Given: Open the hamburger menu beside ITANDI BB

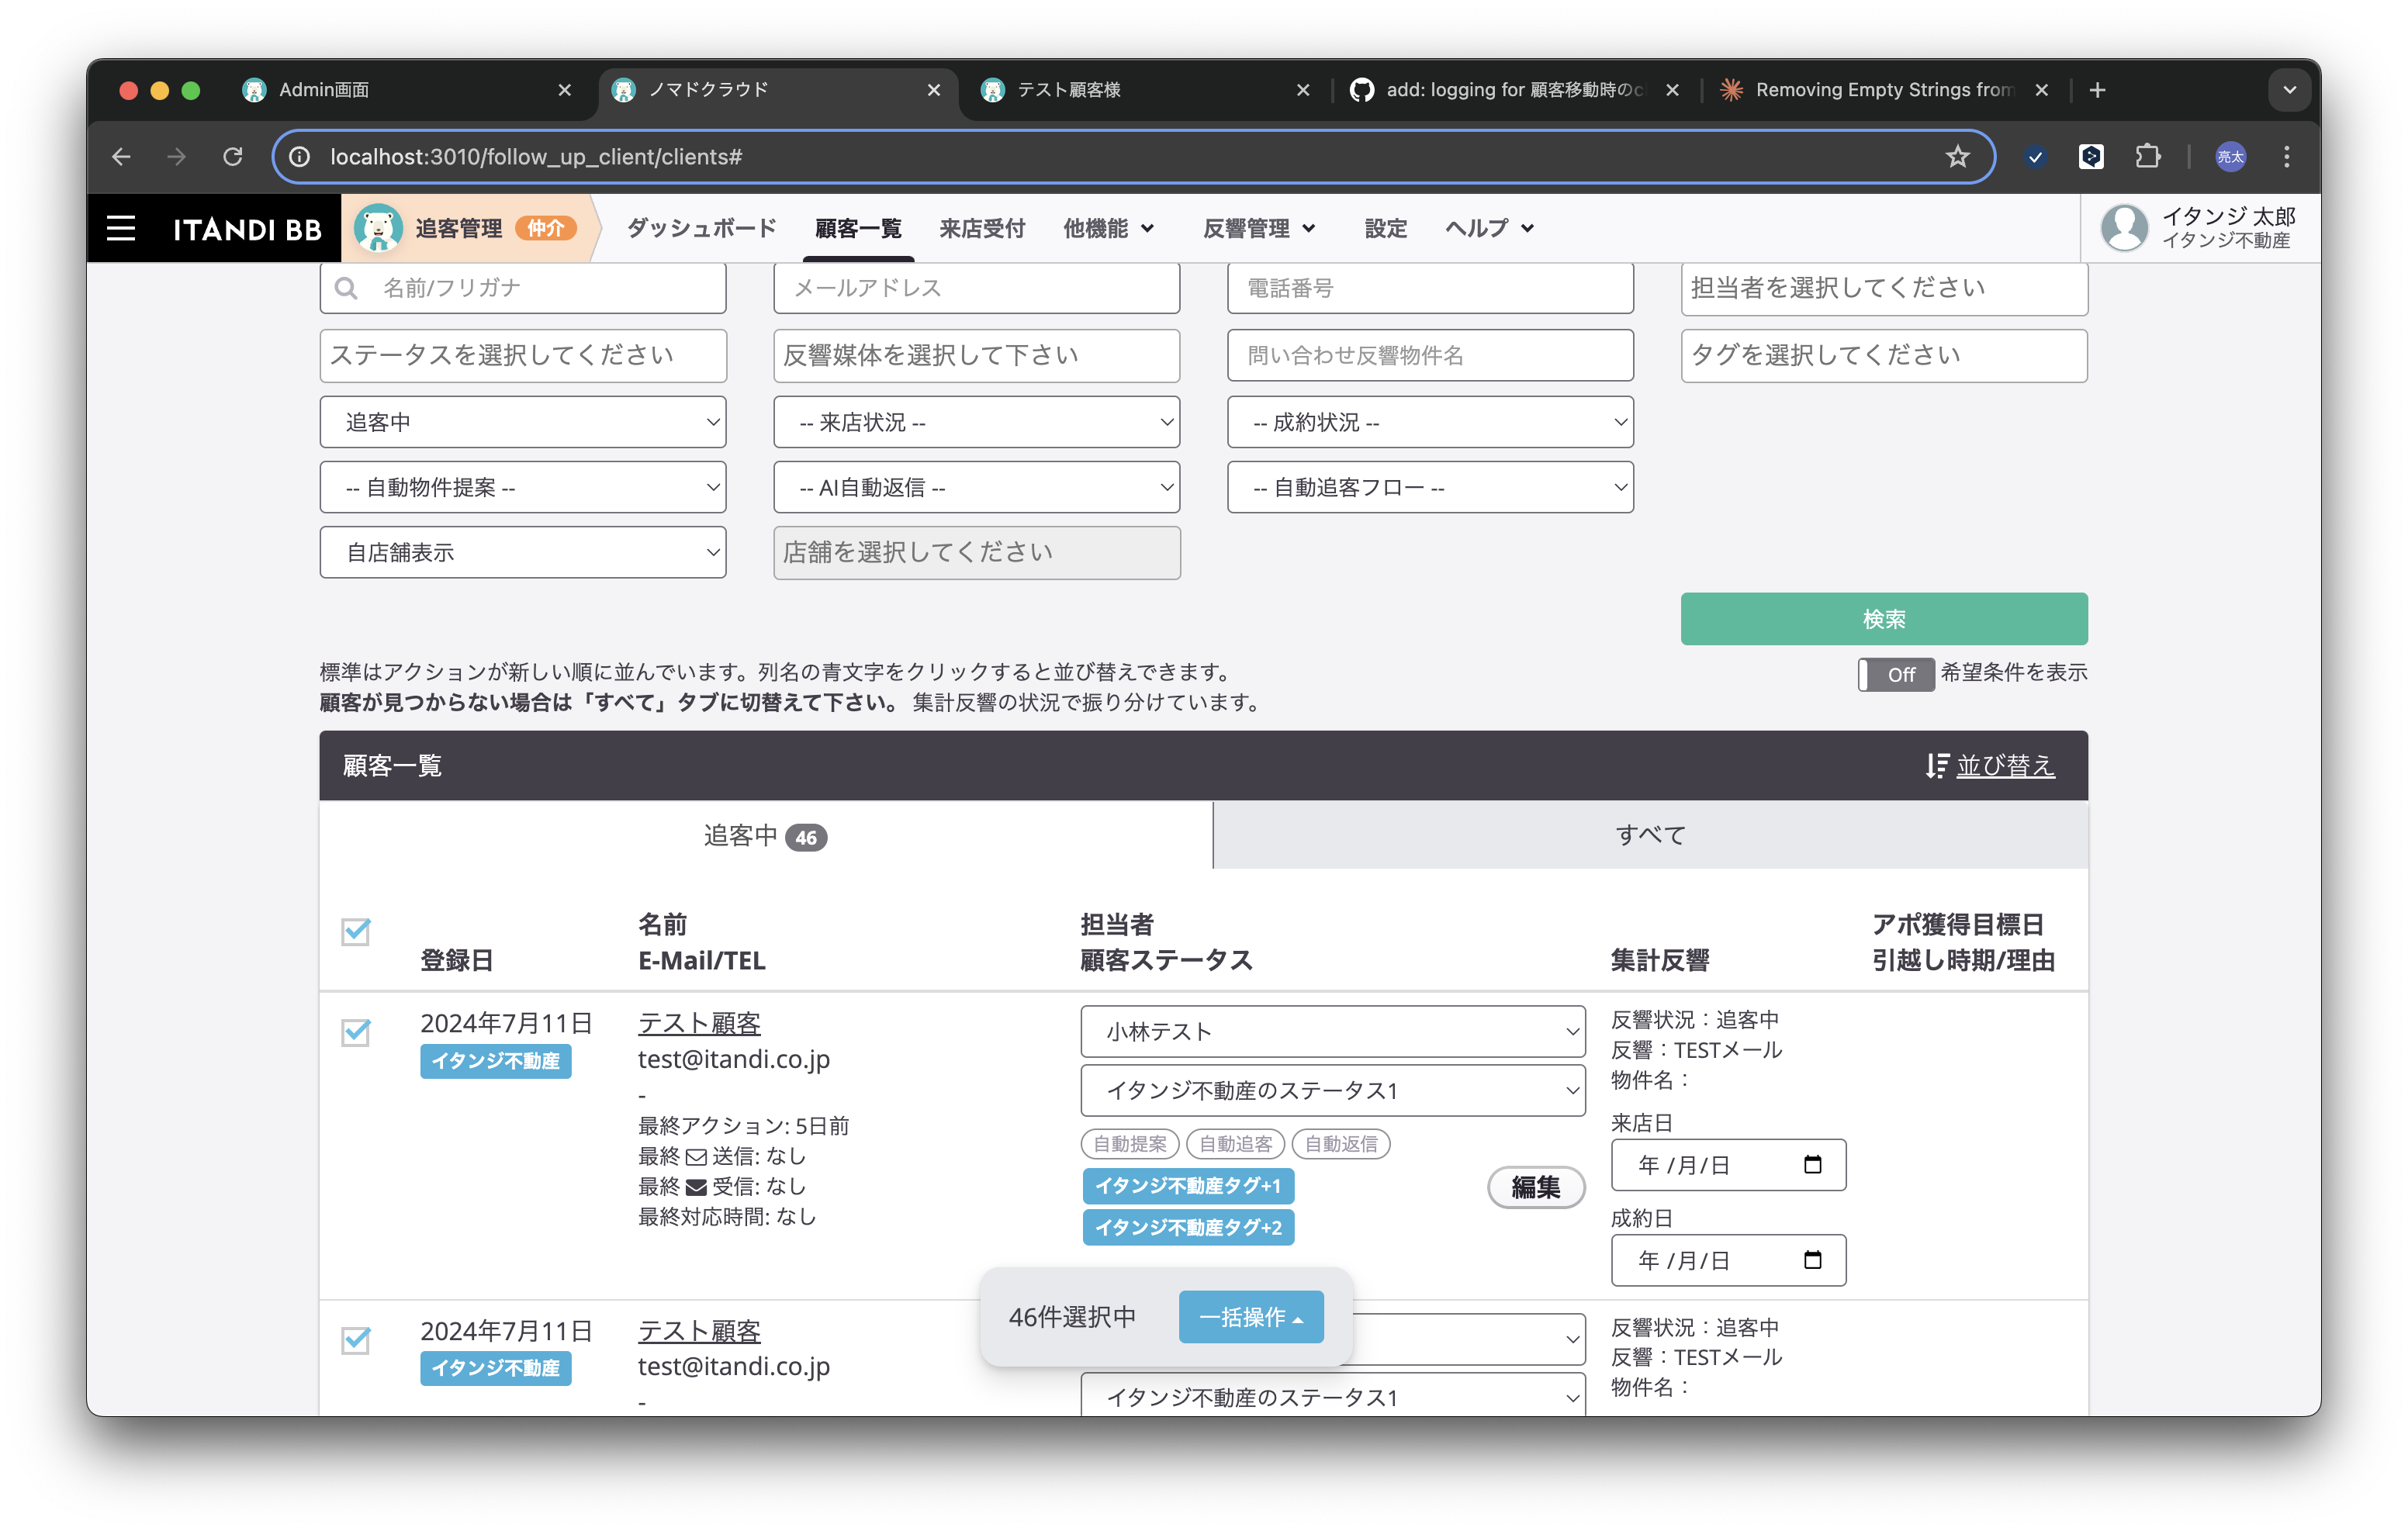Looking at the screenshot, I should click(x=121, y=229).
